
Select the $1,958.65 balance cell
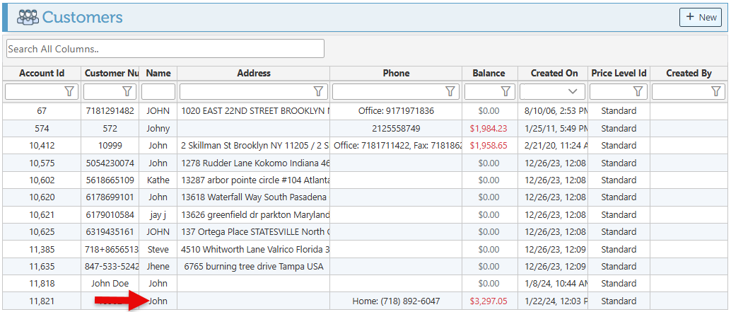489,145
